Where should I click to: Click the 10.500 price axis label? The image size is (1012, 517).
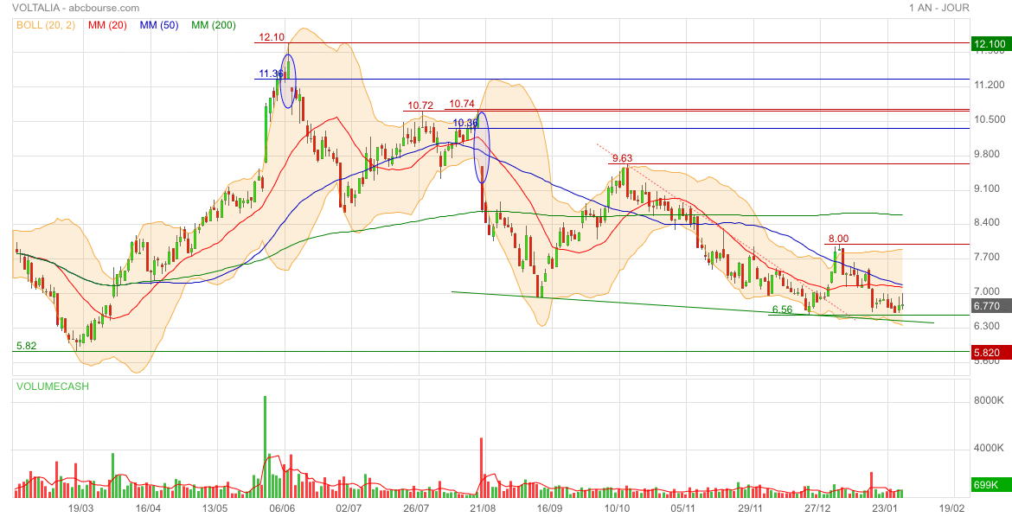(x=990, y=119)
